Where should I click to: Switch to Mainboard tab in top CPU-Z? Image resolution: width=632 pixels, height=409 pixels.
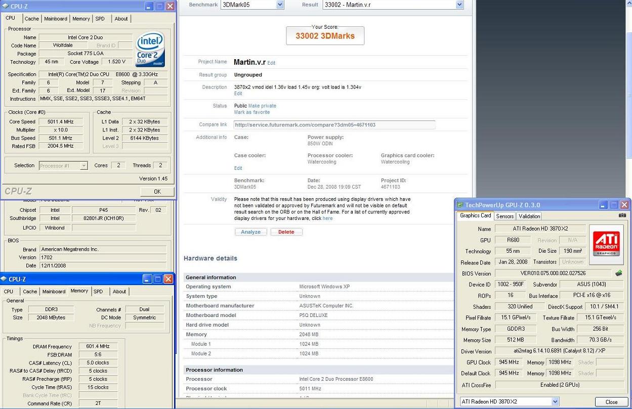56,19
